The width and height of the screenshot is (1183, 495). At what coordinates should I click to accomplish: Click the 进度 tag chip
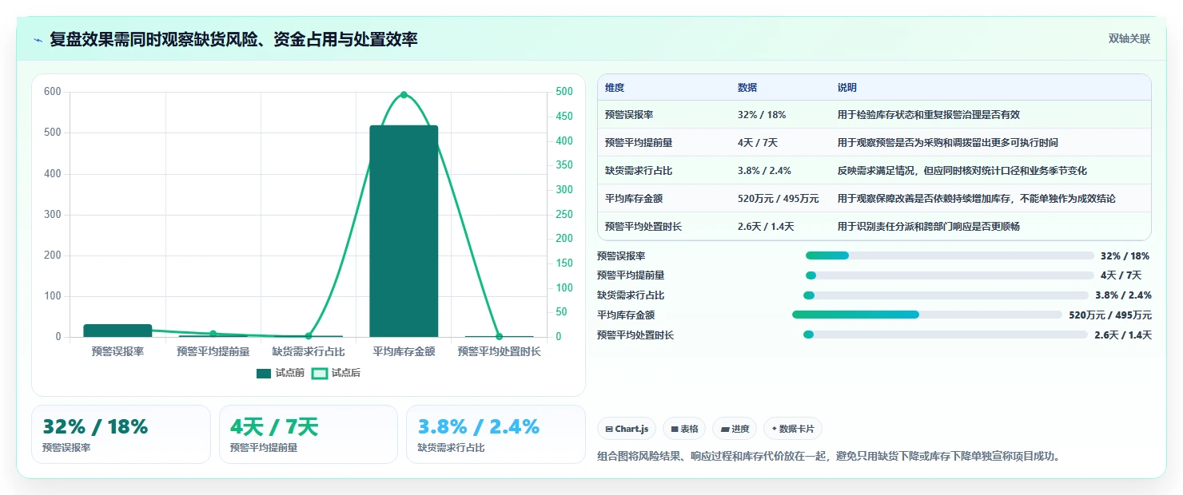click(735, 429)
